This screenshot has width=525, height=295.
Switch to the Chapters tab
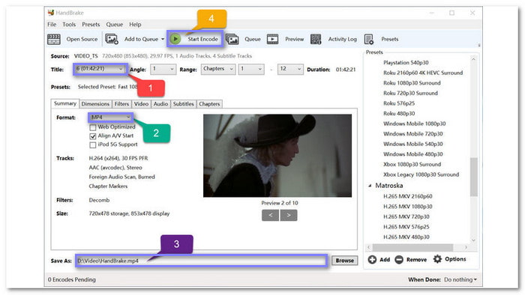tap(209, 104)
